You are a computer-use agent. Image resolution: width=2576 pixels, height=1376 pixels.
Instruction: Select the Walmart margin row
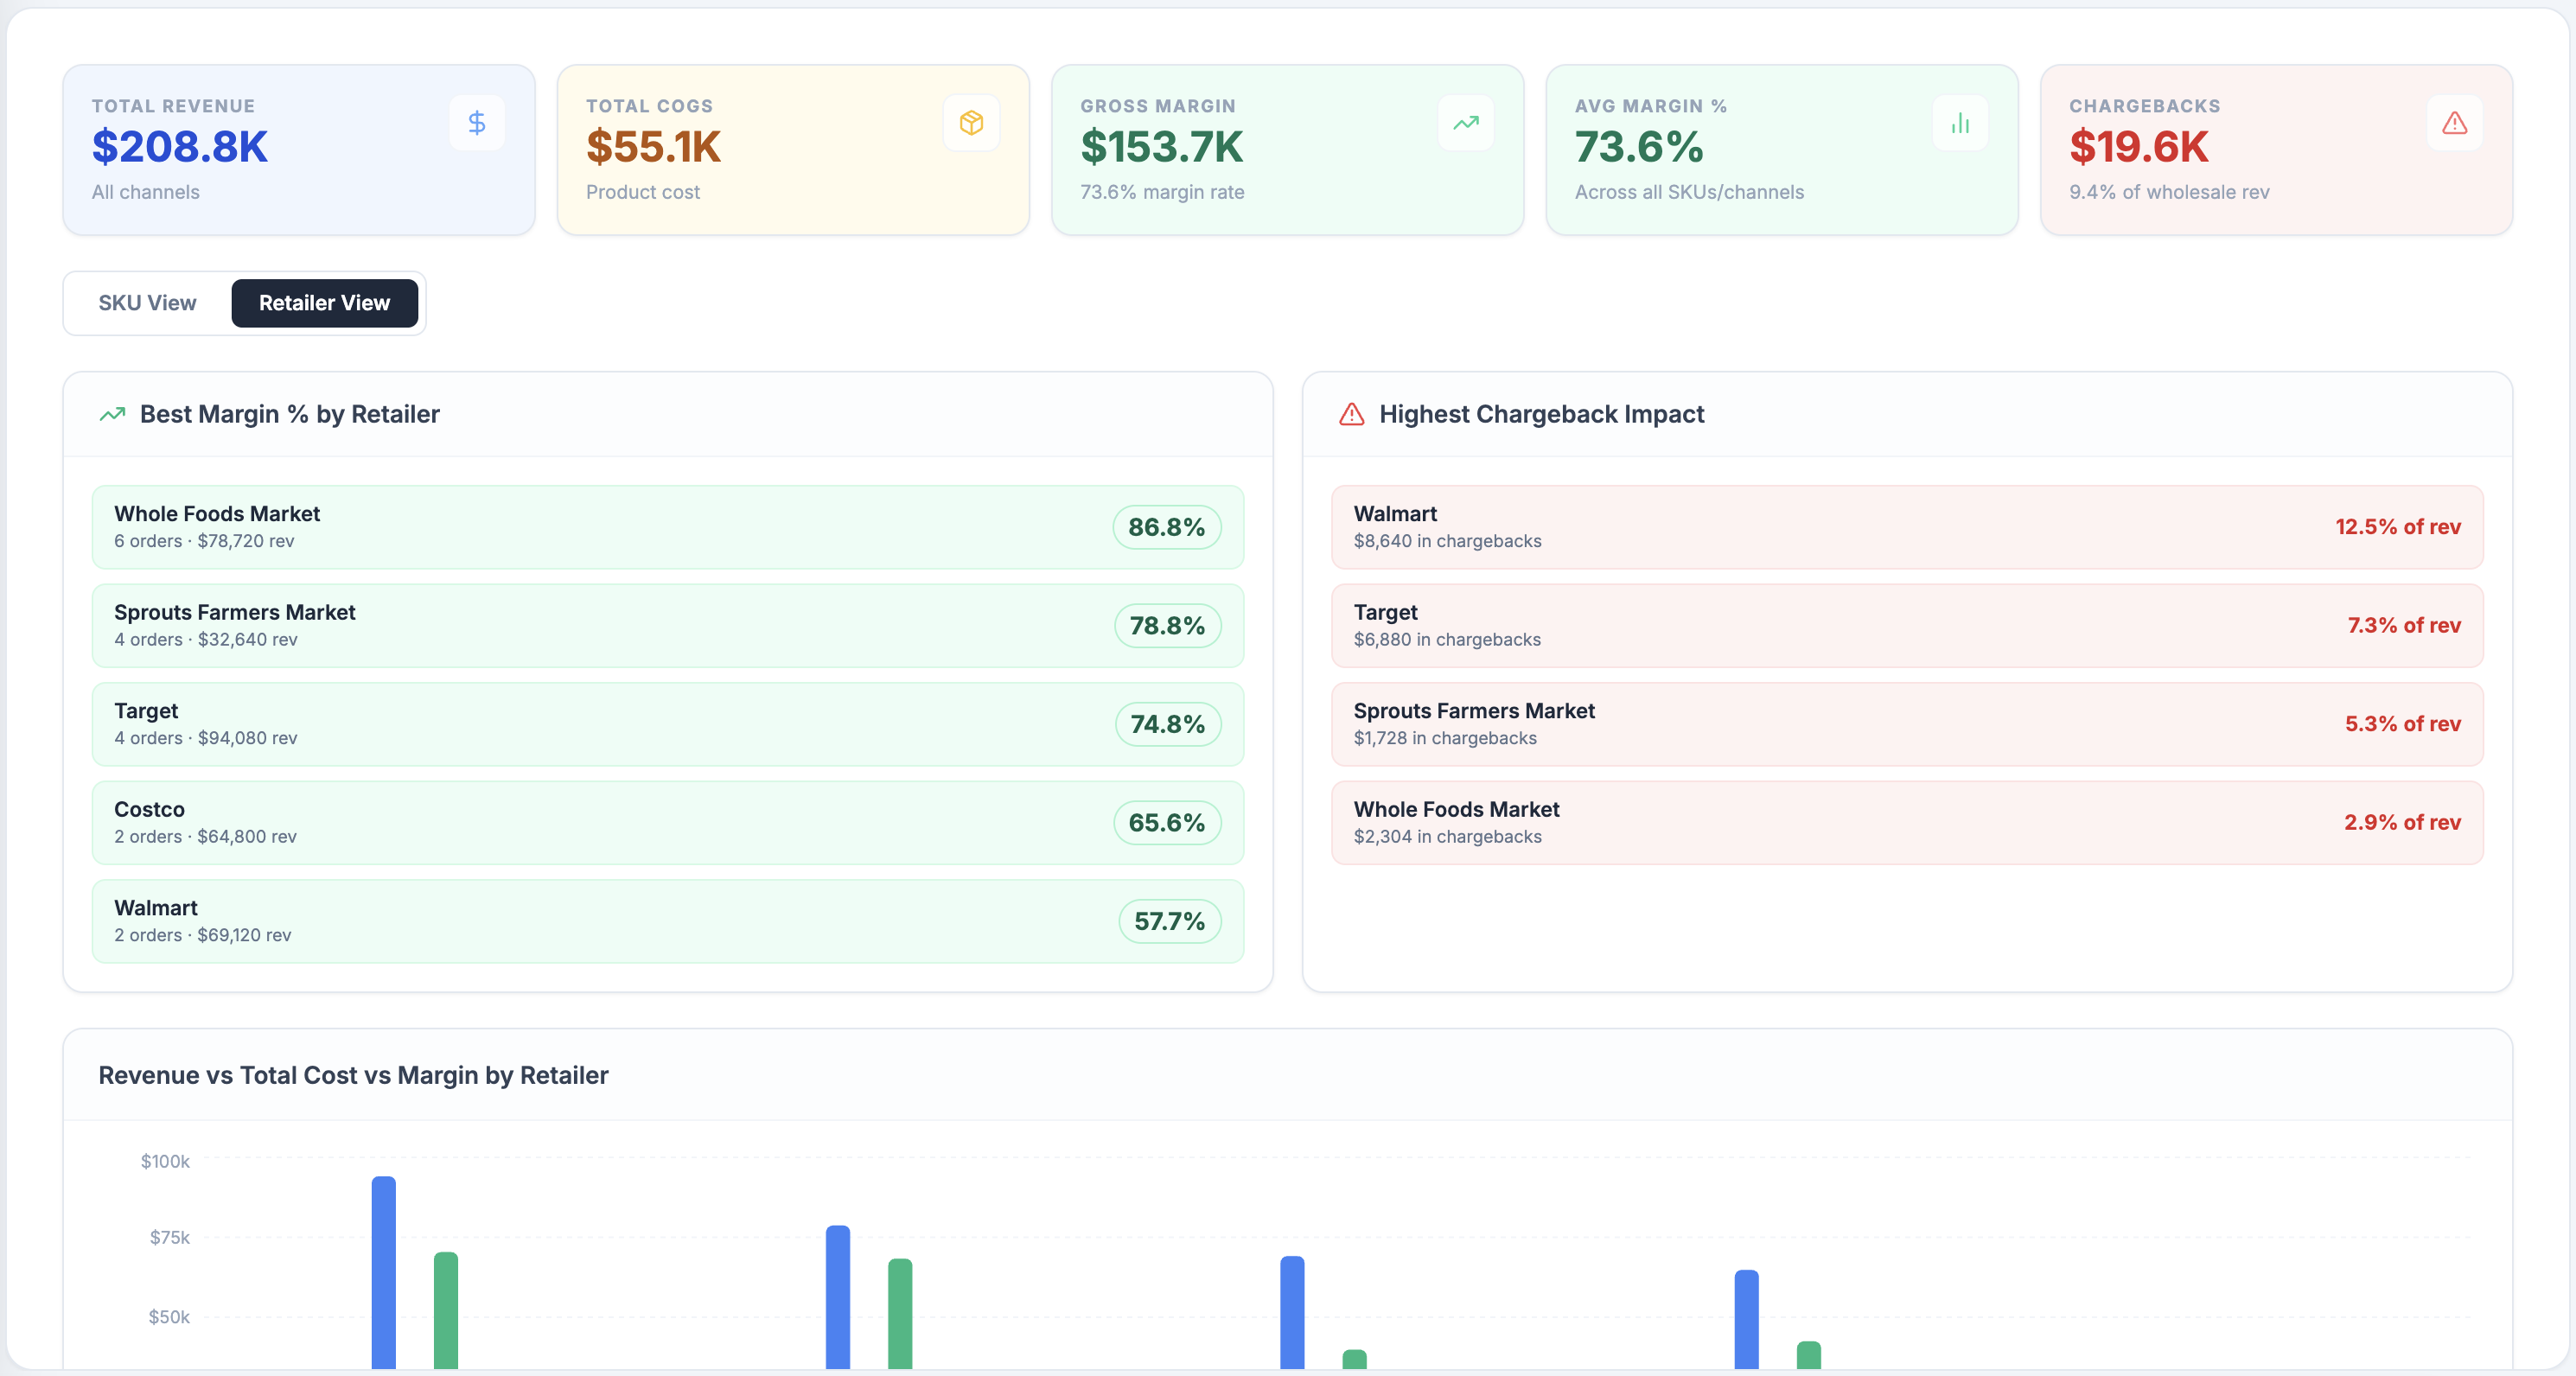[x=668, y=921]
